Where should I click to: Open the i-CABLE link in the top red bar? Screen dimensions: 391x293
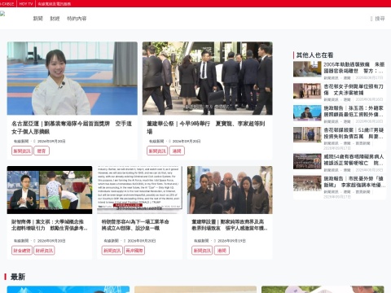coord(7,4)
